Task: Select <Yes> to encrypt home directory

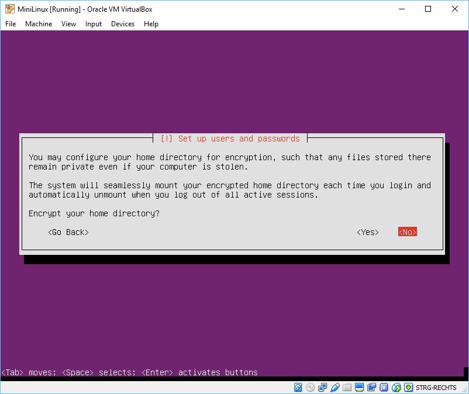Action: 368,232
